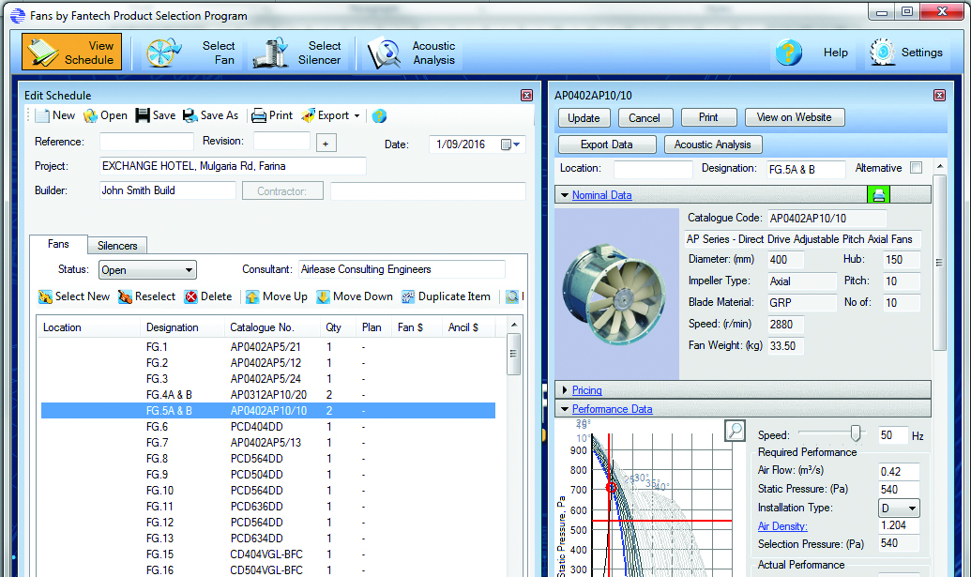
Task: Click the schedule list vertical scrollbar thumb
Action: coord(513,354)
